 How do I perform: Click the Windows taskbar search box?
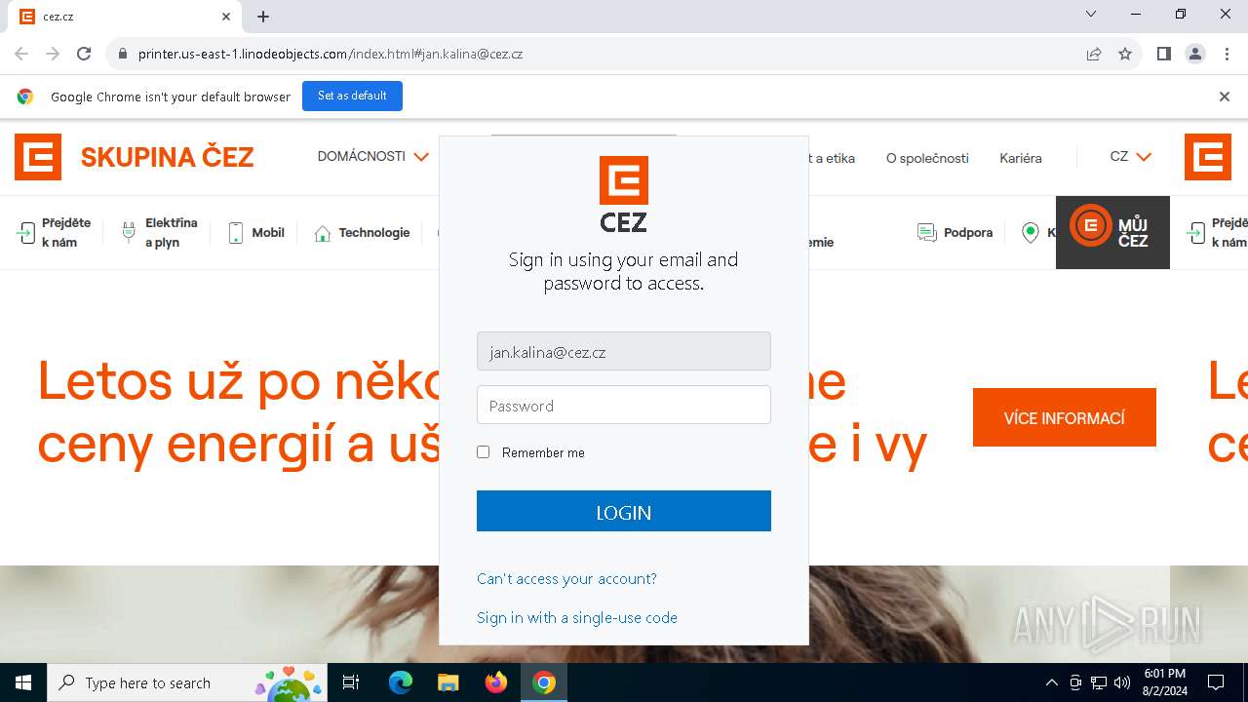(x=186, y=682)
